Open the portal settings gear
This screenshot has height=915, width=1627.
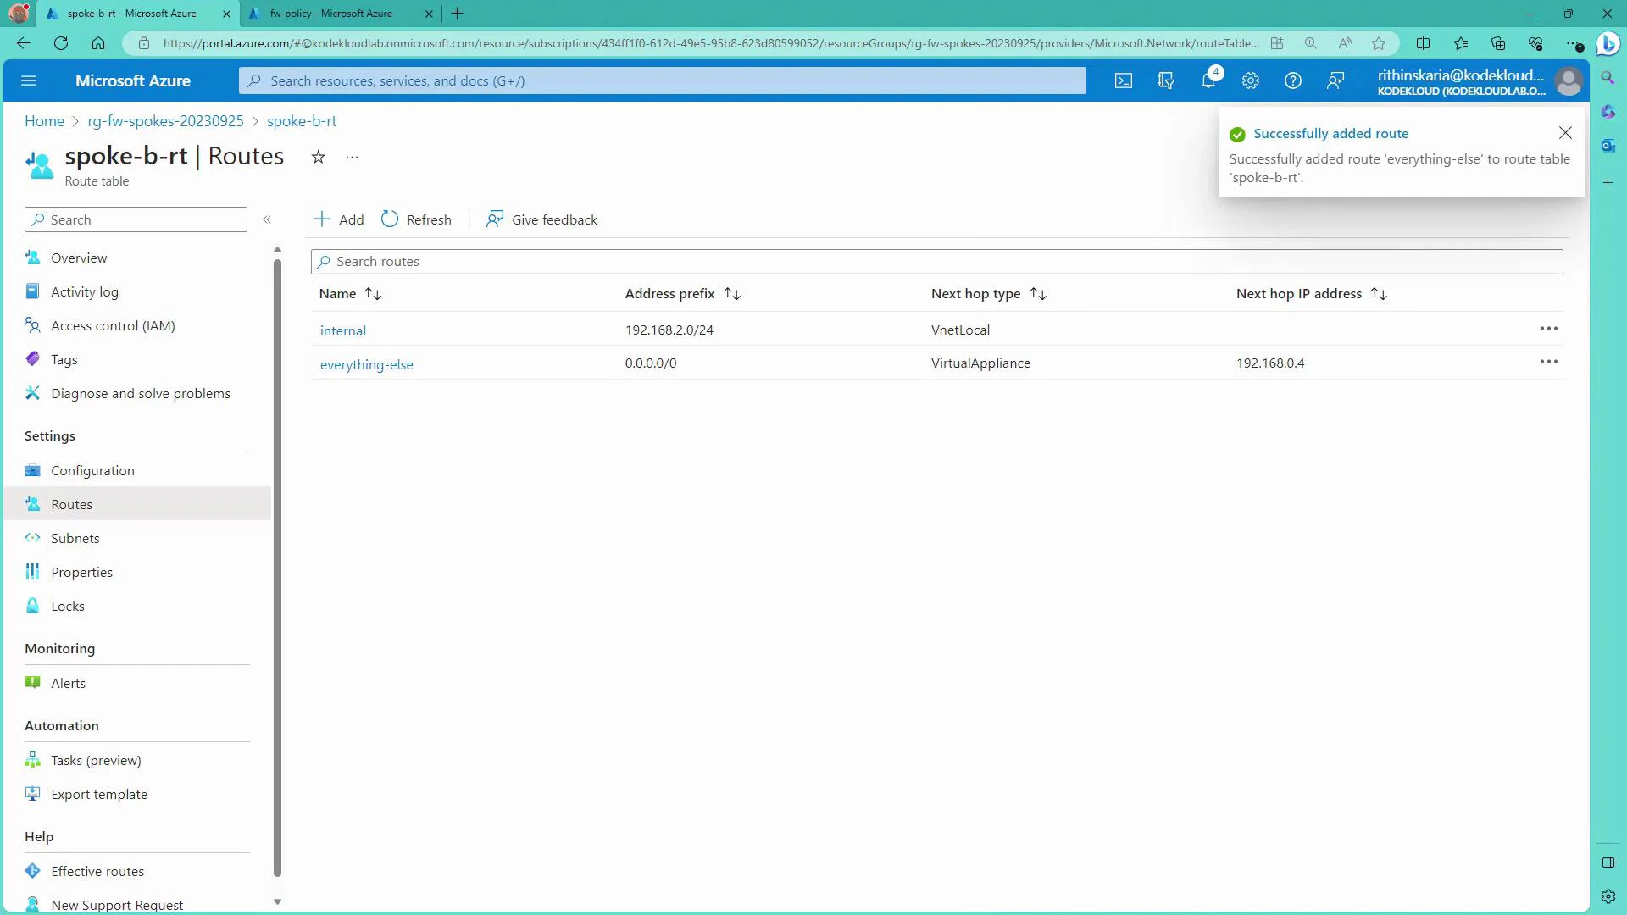tap(1251, 80)
